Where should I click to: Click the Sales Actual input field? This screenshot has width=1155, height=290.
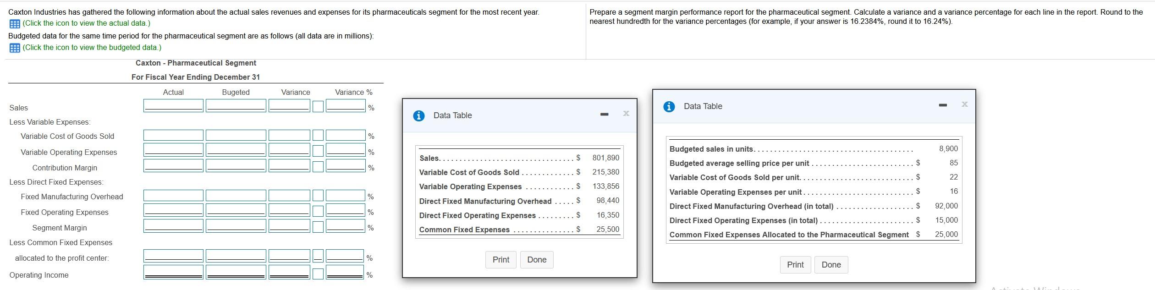[x=173, y=106]
